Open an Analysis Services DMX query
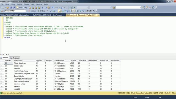 (36, 7)
